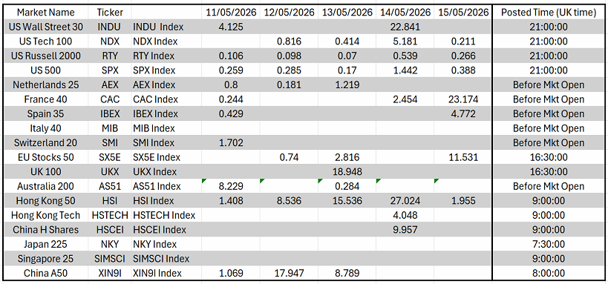Image resolution: width=608 pixels, height=284 pixels.
Task: Select '21:00:00' in US Tech 100 row
Action: click(549, 42)
